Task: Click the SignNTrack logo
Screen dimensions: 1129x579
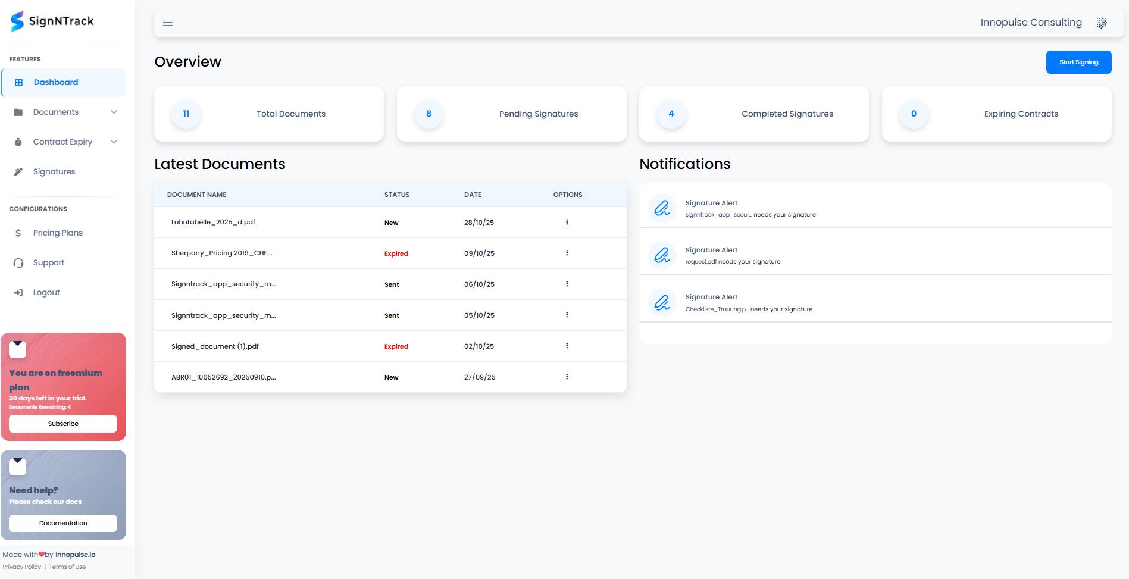Action: click(x=52, y=21)
